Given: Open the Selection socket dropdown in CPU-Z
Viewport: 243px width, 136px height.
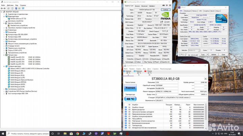Looking at the screenshot, I should [x=194, y=50].
